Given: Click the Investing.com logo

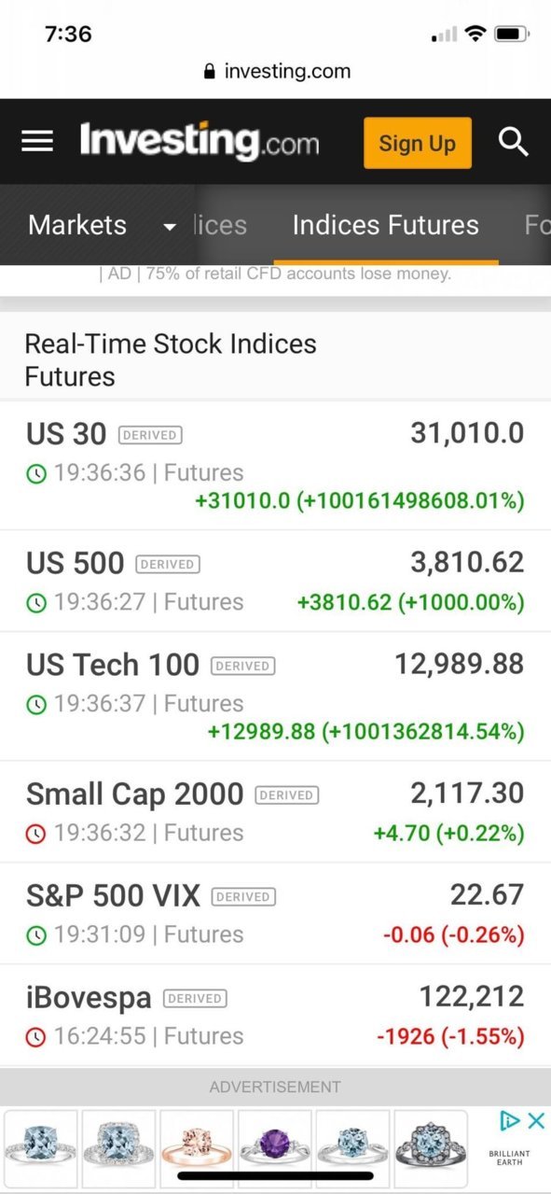Looking at the screenshot, I should 200,142.
